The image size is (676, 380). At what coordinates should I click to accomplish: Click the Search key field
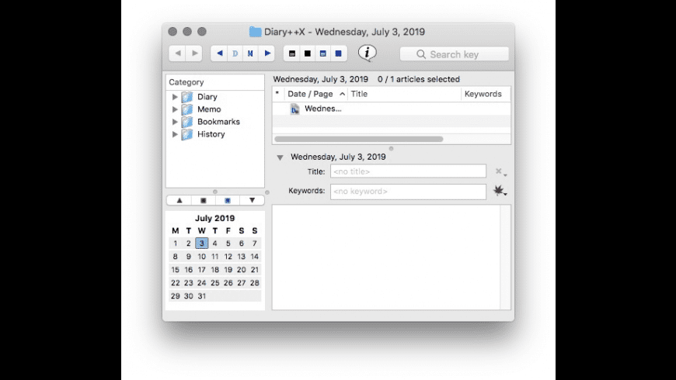(x=454, y=54)
